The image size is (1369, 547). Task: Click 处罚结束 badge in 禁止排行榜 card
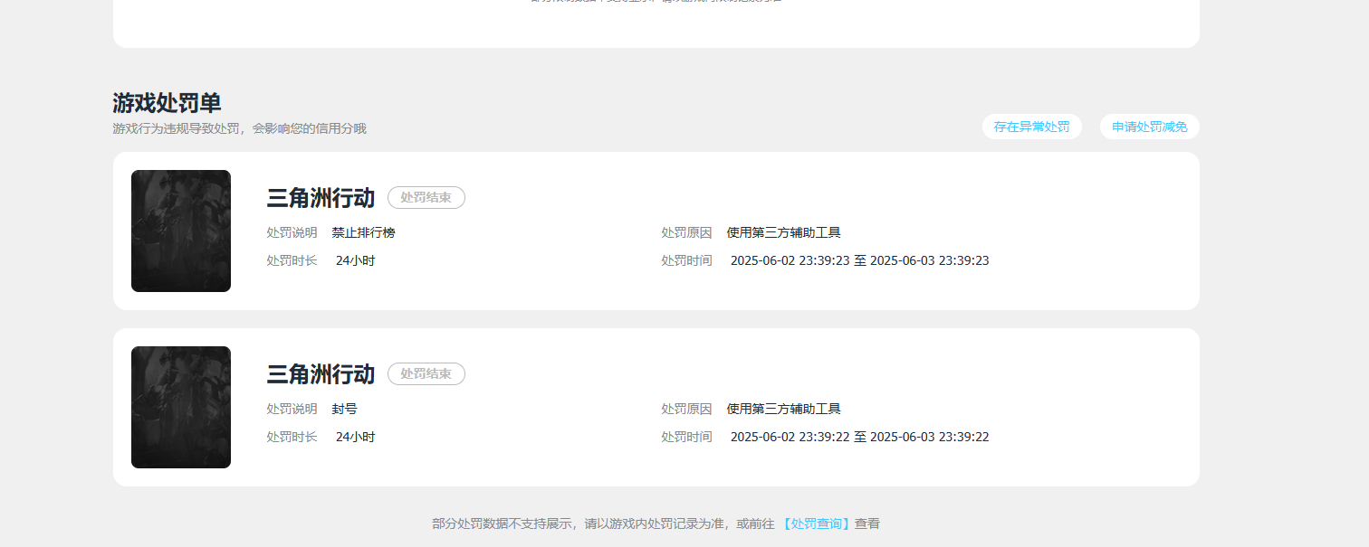(426, 197)
